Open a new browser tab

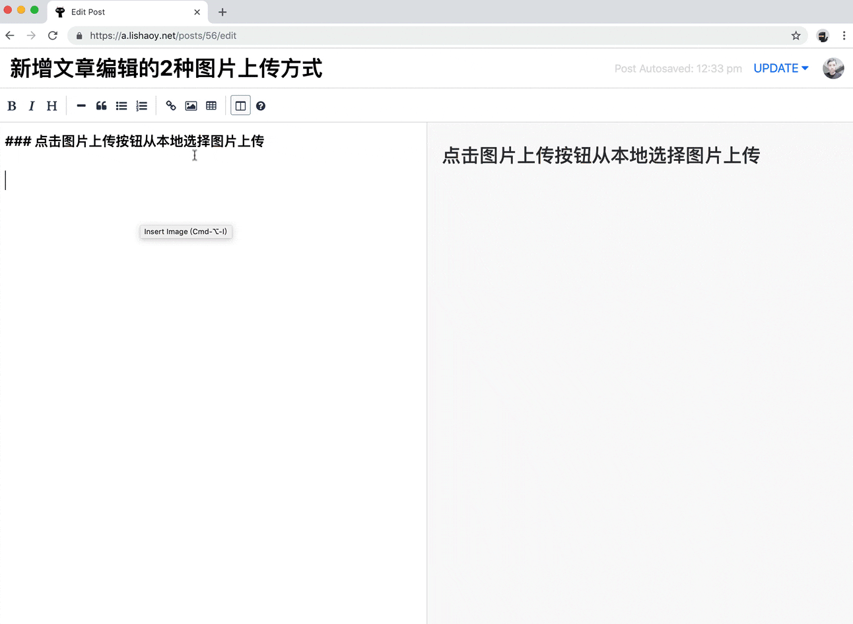[x=222, y=12]
